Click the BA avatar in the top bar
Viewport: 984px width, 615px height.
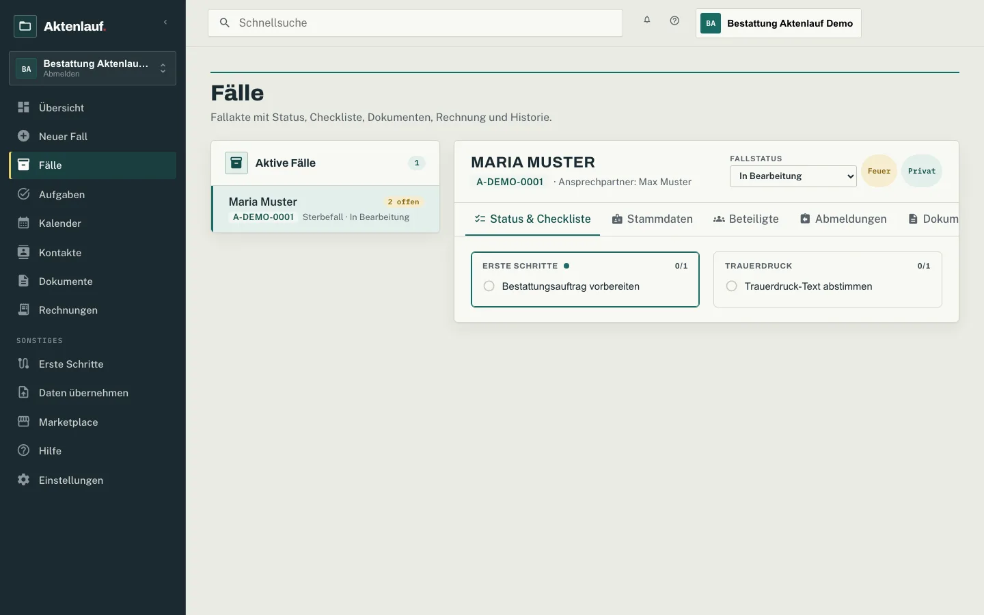[x=711, y=23]
